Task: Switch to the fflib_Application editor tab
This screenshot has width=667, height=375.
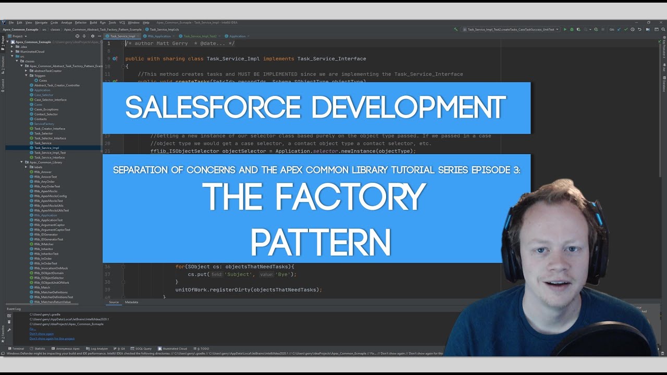Action: [x=159, y=36]
